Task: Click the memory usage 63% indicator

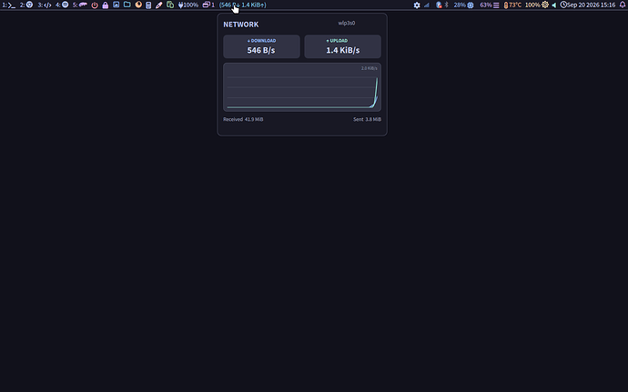Action: pos(490,5)
